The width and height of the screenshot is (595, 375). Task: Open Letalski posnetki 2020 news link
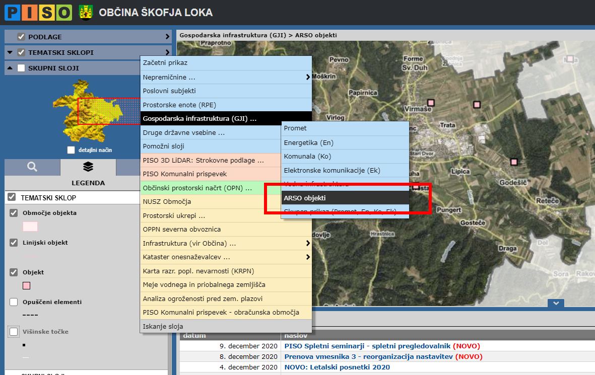337,367
